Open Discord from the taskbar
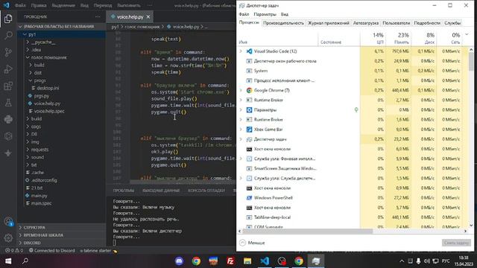The height and width of the screenshot is (268, 477). (x=179, y=261)
